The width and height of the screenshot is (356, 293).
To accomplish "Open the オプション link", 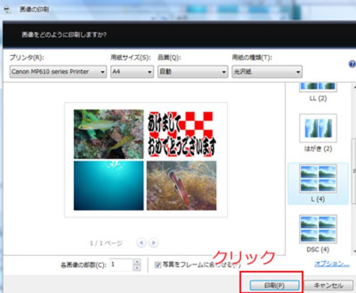I will point(332,264).
